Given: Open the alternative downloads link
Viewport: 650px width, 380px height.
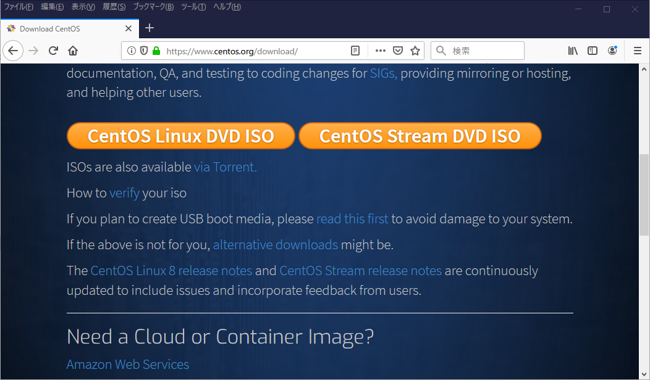Looking at the screenshot, I should (x=275, y=245).
